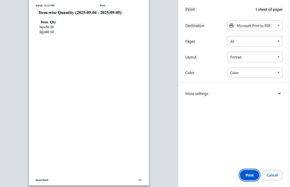Click the 1/1 page number in preview
290x187 pixels.
[x=140, y=180]
